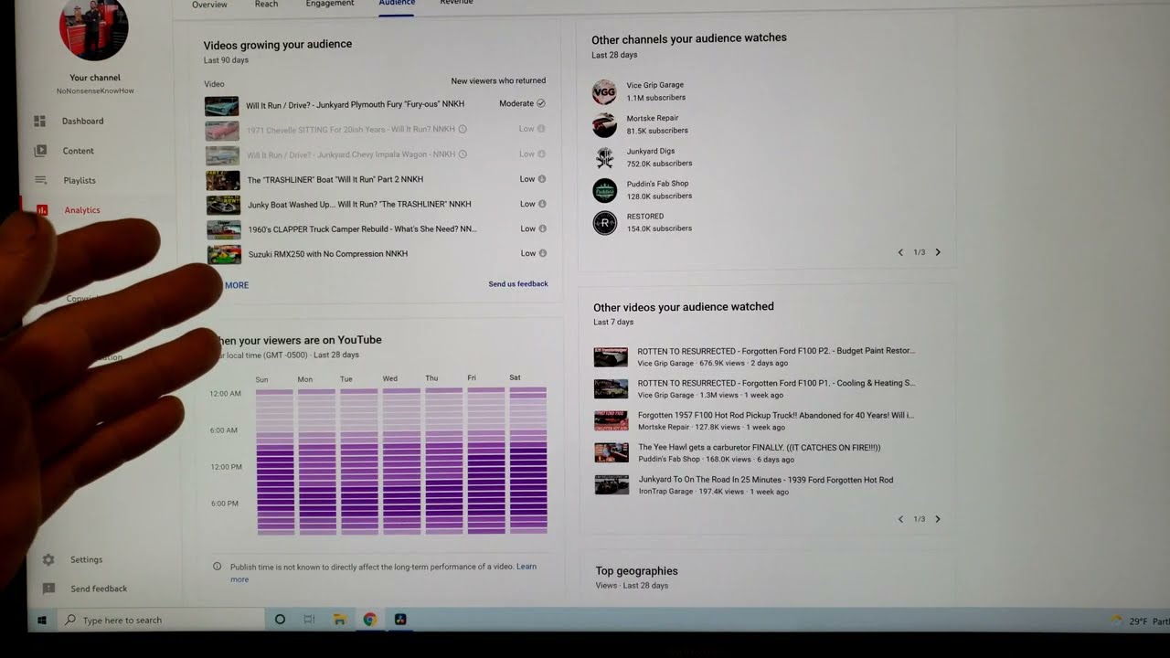Click 1960's CLAPPER Truck Camper thumbnail
Screen dimensions: 1170x658
(x=224, y=230)
